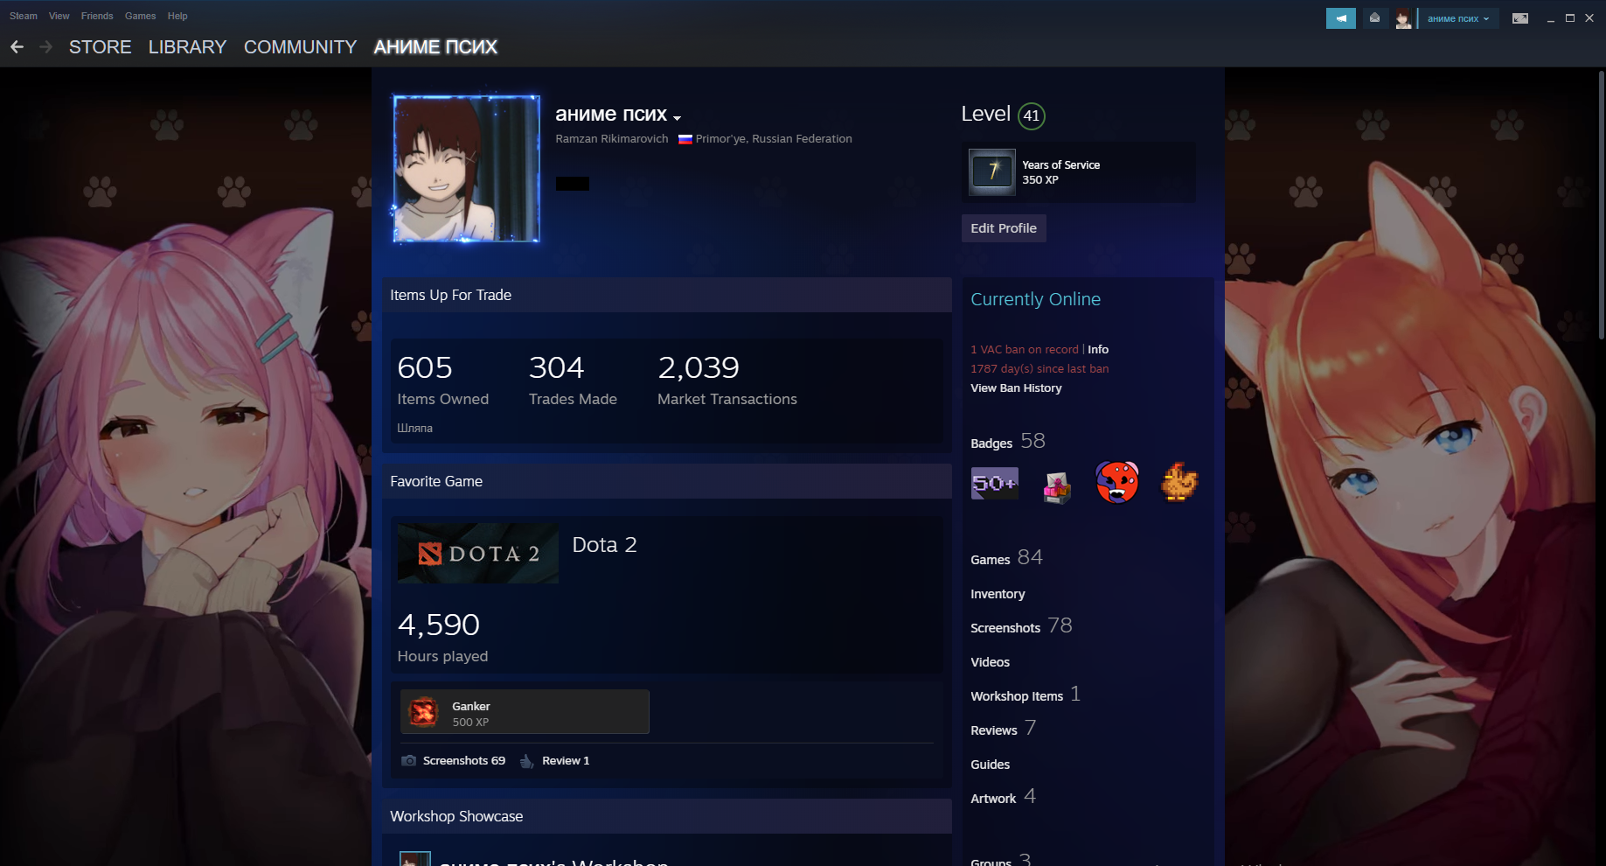The width and height of the screenshot is (1606, 866).
Task: Go back with the left arrow
Action: point(17,47)
